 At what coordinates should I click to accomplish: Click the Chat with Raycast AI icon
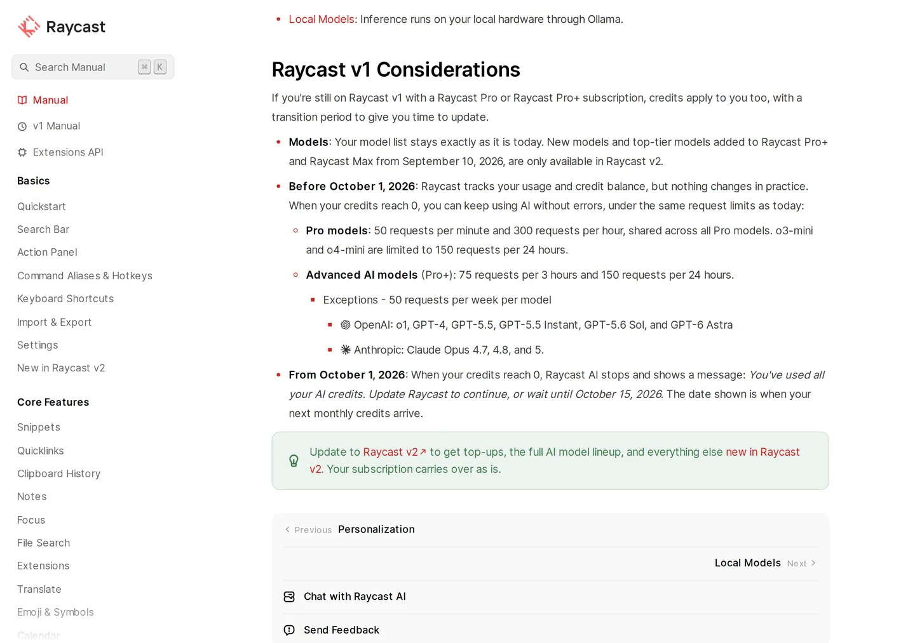tap(289, 597)
